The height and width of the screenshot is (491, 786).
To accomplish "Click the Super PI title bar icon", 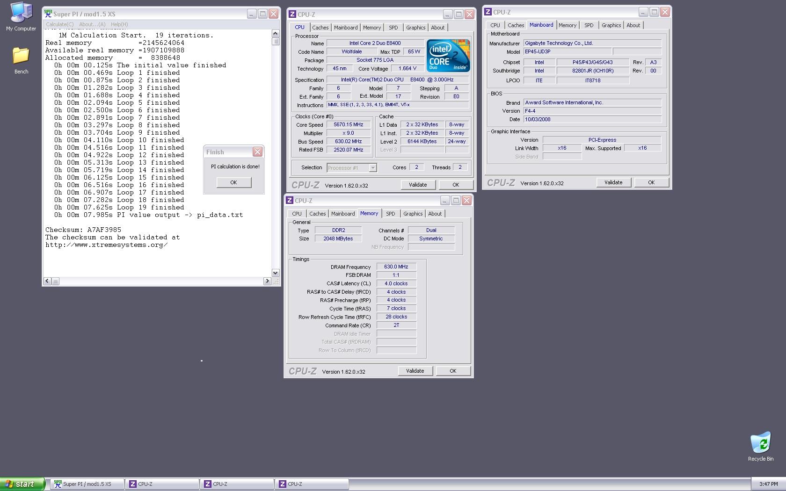I will pyautogui.click(x=48, y=14).
